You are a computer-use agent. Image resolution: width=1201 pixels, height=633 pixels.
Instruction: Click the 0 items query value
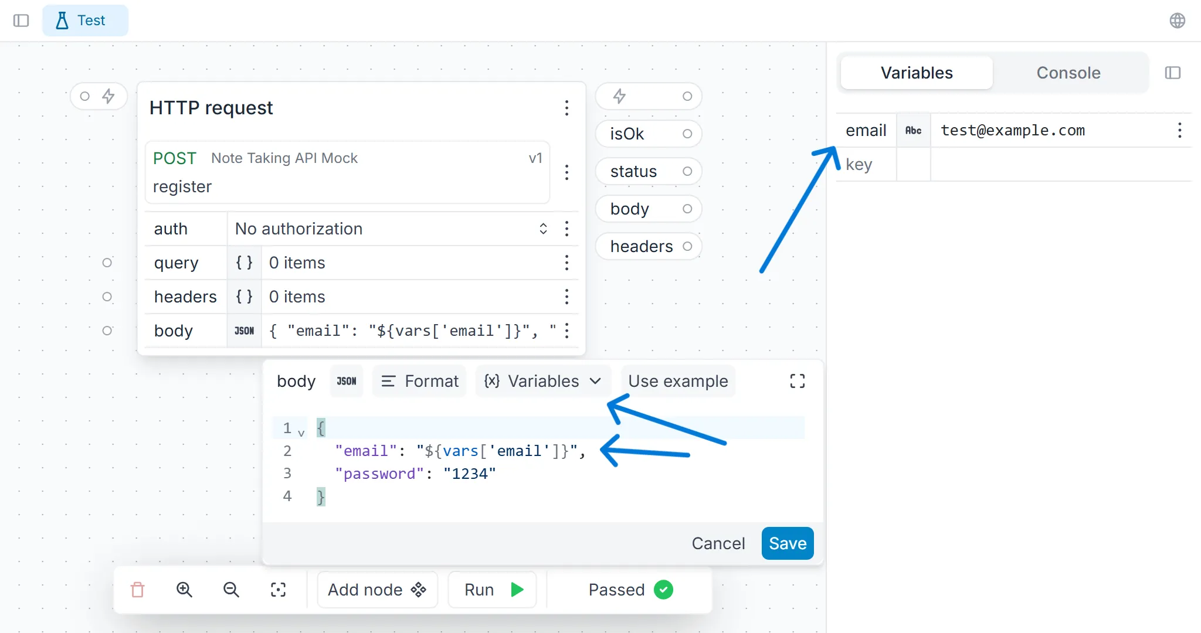tap(297, 263)
